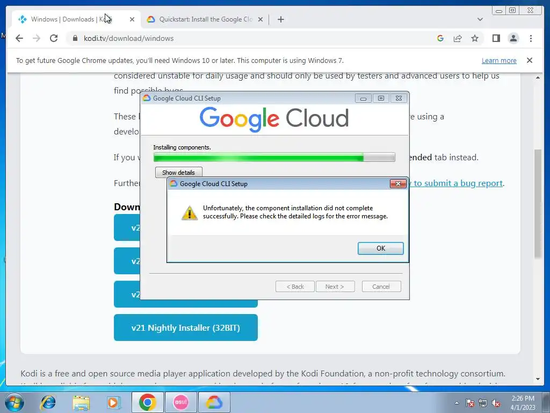This screenshot has height=413, width=550.
Task: Click the Chrome taskbar icon
Action: pos(147,402)
